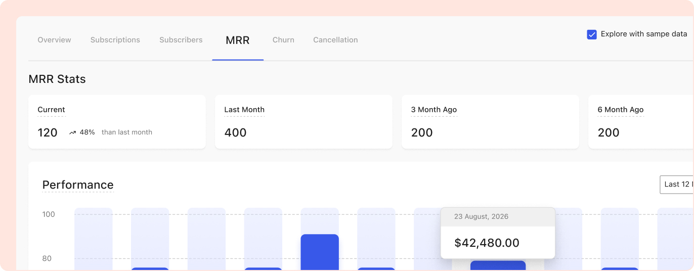
Task: Click the MRR Stats heading
Action: [57, 79]
